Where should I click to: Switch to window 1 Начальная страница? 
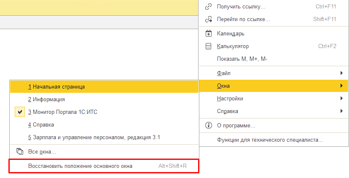coord(104,86)
